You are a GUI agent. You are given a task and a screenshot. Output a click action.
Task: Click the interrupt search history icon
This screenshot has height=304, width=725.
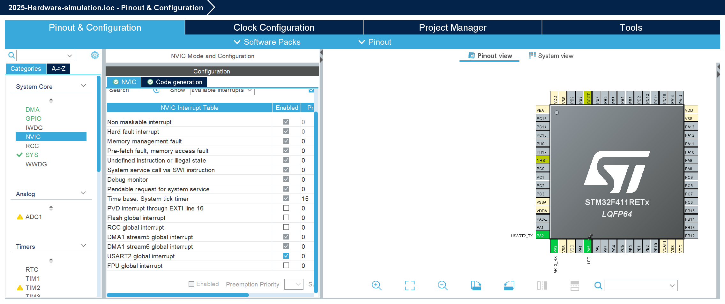coord(156,90)
